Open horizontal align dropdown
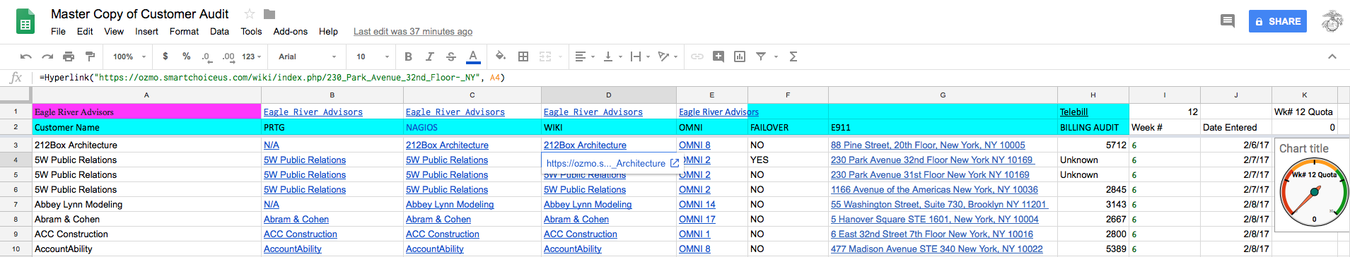This screenshot has height=257, width=1350. (584, 56)
